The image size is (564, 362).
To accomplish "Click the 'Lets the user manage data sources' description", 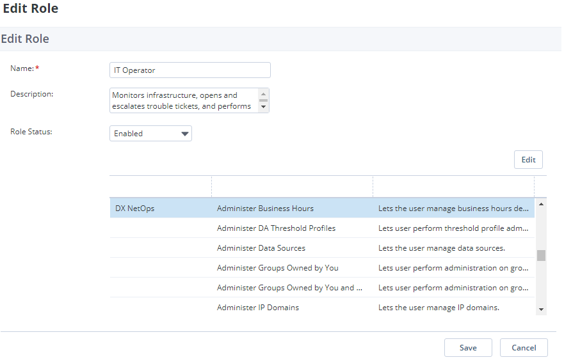I will 442,248.
